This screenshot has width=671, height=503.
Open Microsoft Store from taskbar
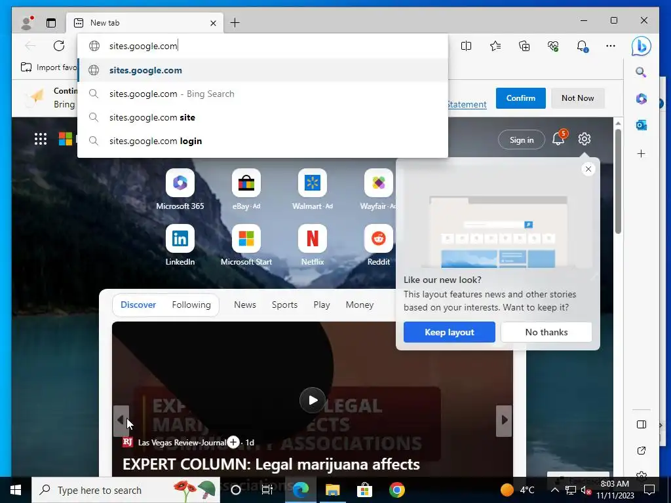tap(364, 490)
